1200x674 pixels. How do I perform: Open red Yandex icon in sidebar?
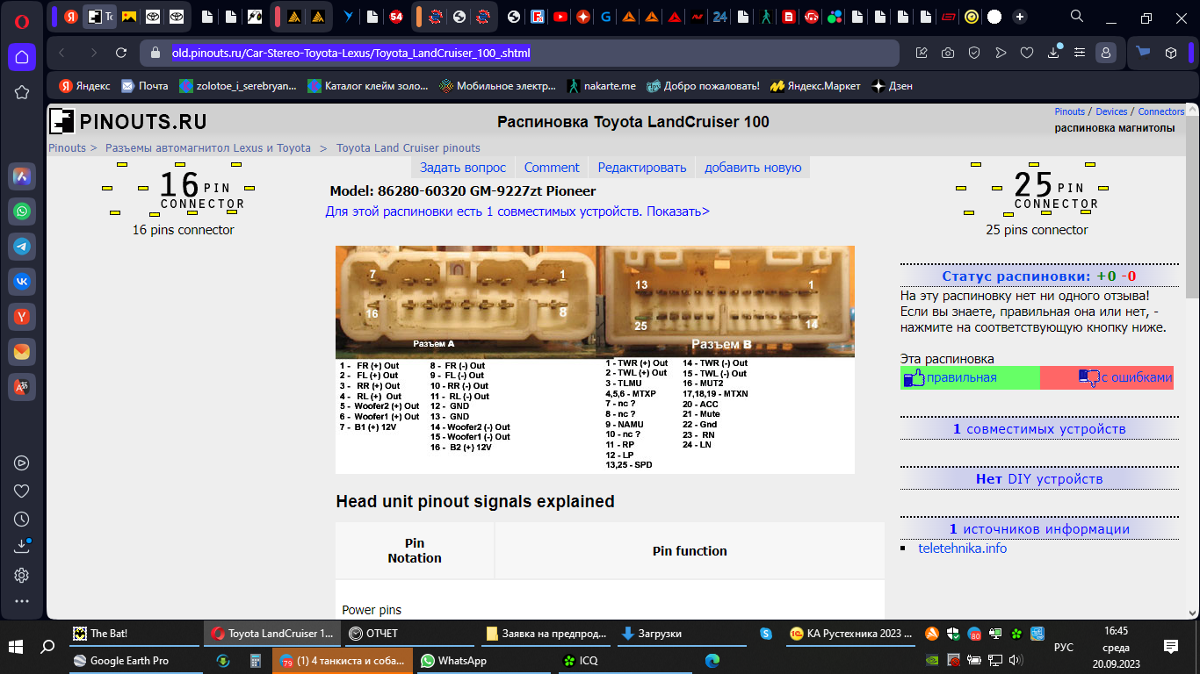click(22, 316)
